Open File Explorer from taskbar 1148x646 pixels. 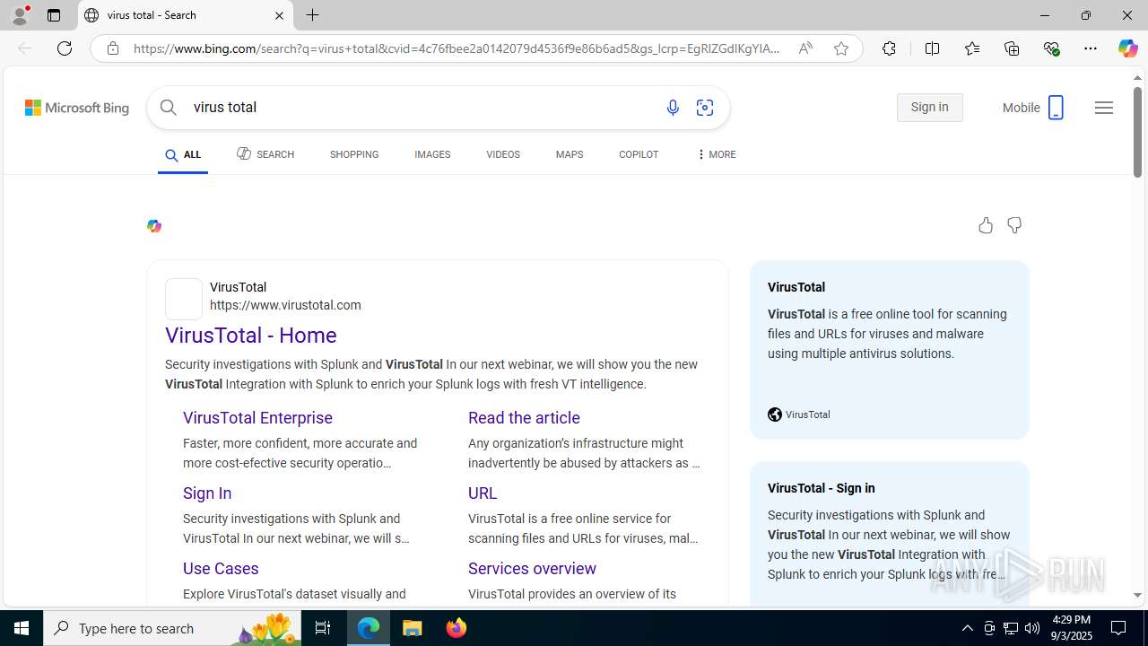click(413, 628)
